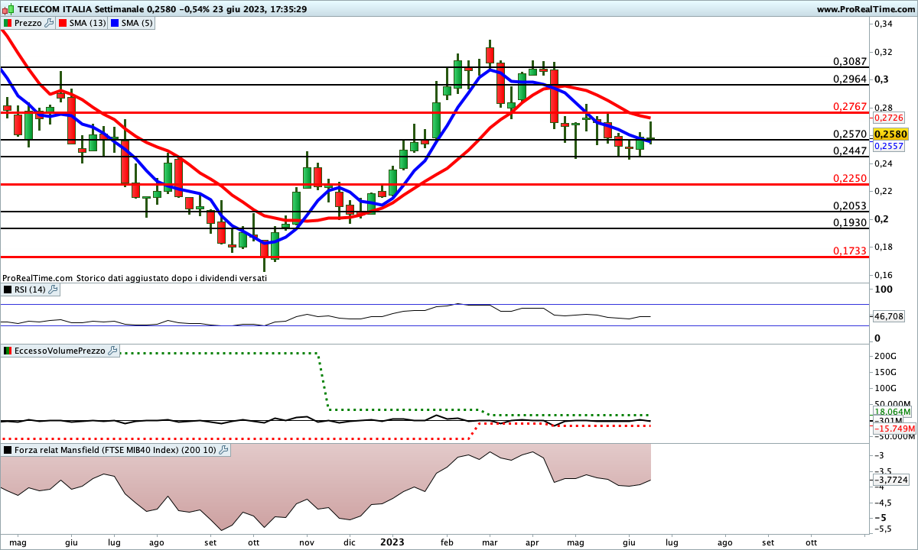Select the EccessoVolumePrezzo panel label

tap(60, 351)
